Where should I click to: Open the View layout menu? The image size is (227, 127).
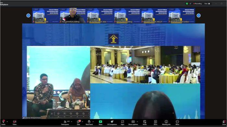click(207, 4)
